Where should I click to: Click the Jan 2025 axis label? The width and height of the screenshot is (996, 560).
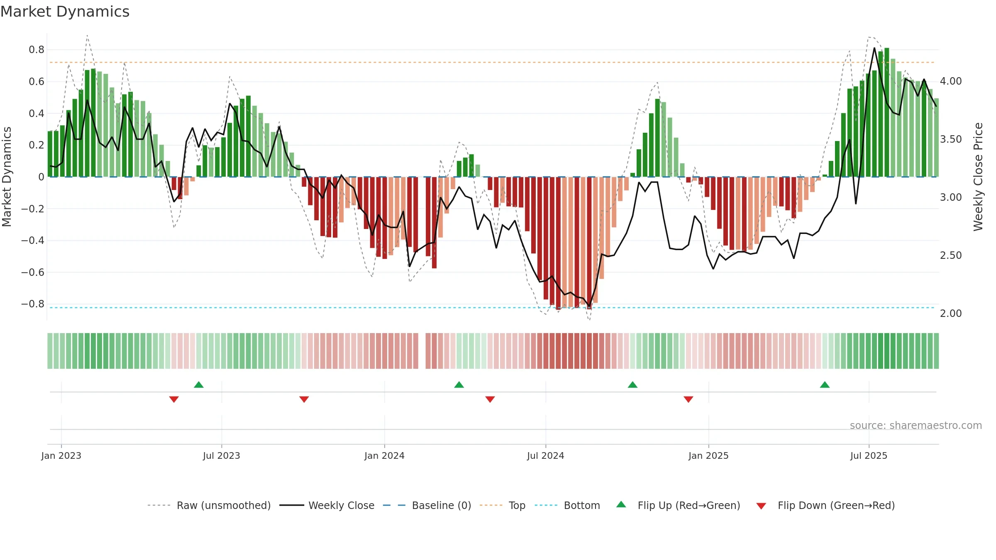(x=709, y=455)
